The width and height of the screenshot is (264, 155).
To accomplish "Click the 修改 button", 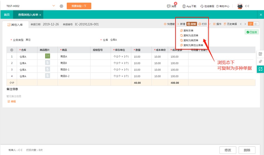I will pyautogui.click(x=228, y=150).
